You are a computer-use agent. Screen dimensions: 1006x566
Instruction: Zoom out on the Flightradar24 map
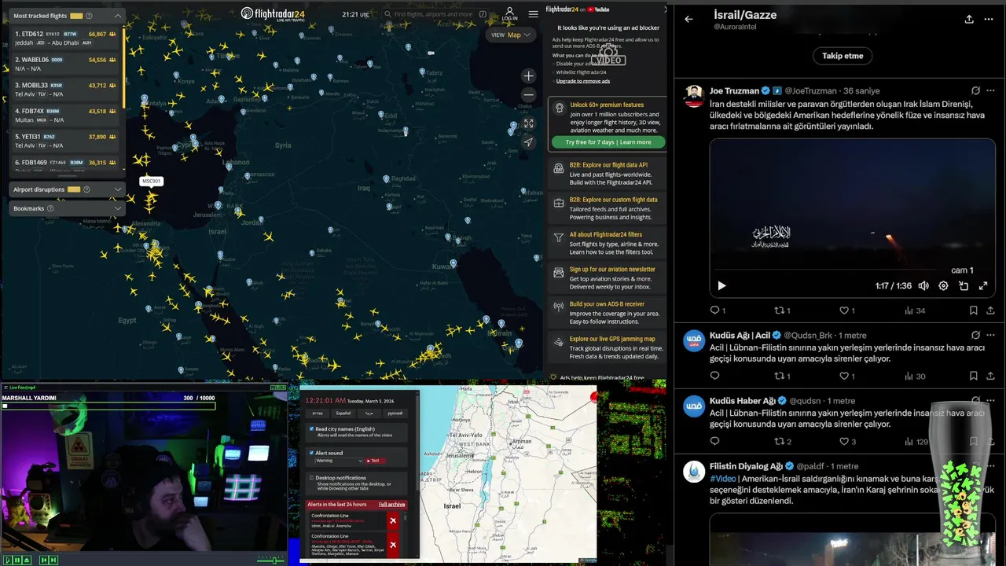(528, 94)
